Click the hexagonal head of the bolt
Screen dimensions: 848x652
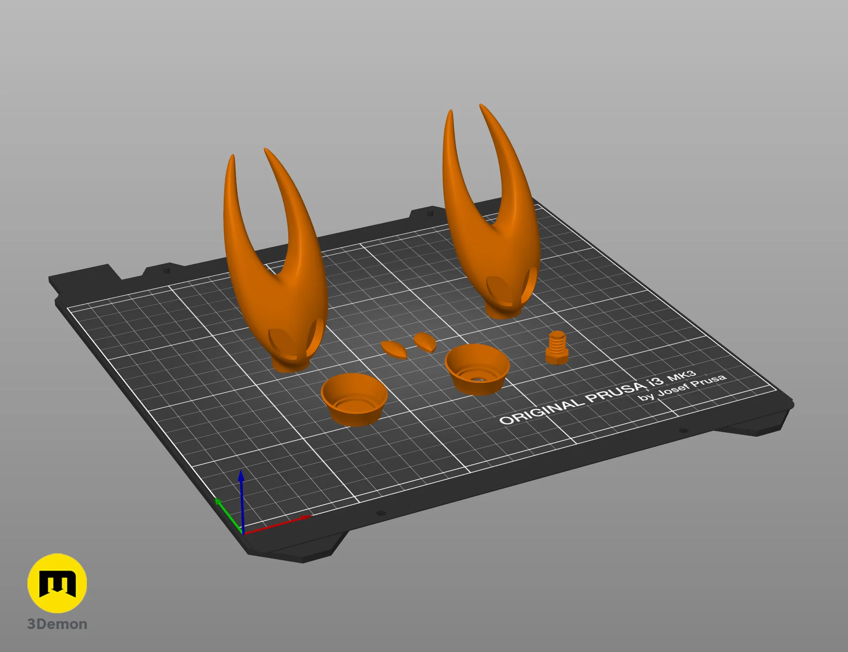(x=557, y=356)
